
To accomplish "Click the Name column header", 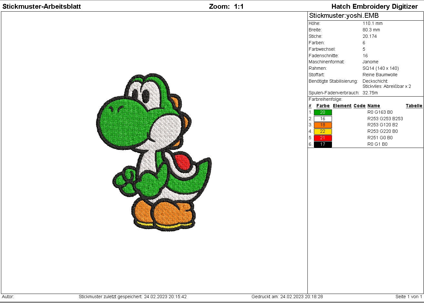I will (x=374, y=106).
